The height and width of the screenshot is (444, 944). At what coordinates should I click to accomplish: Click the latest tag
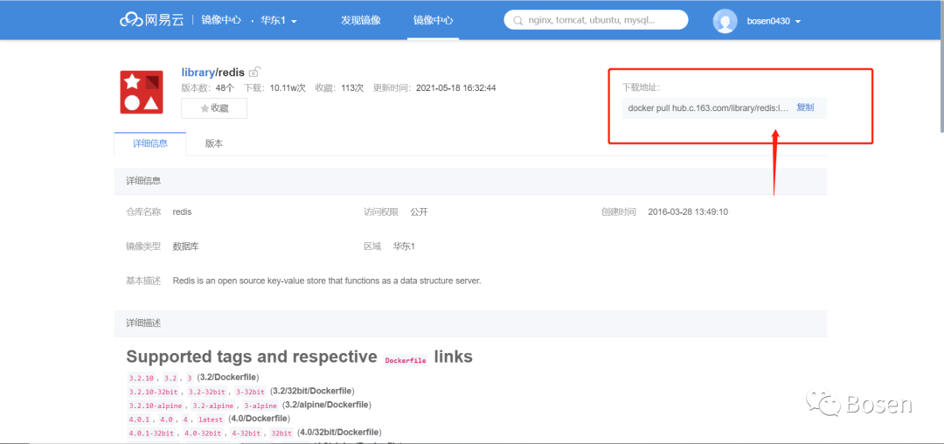pos(210,420)
